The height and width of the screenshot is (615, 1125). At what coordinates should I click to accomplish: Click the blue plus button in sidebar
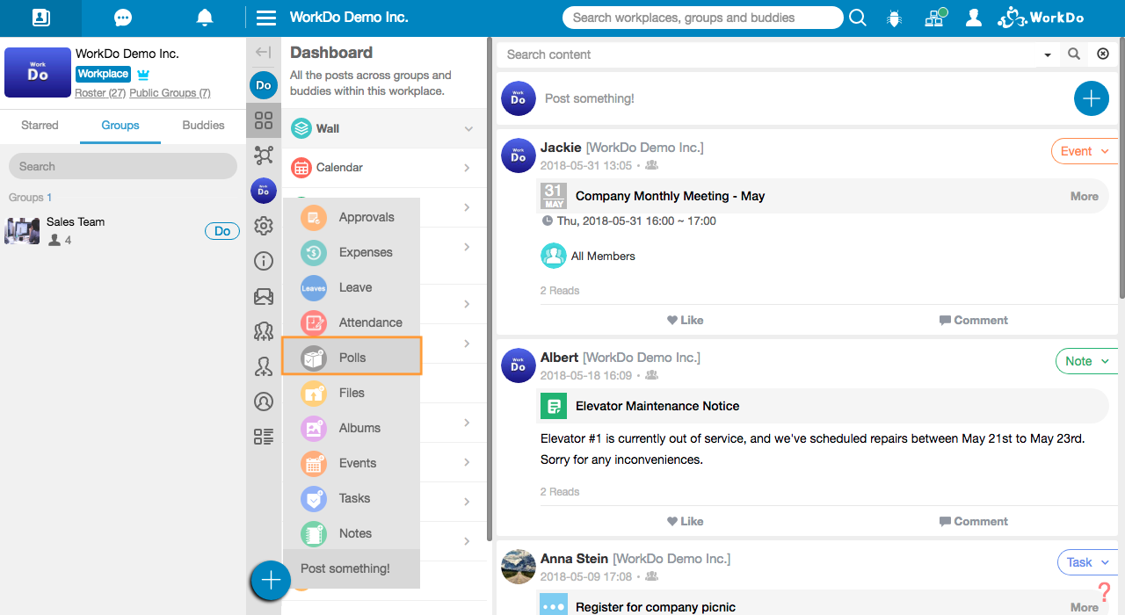[271, 580]
